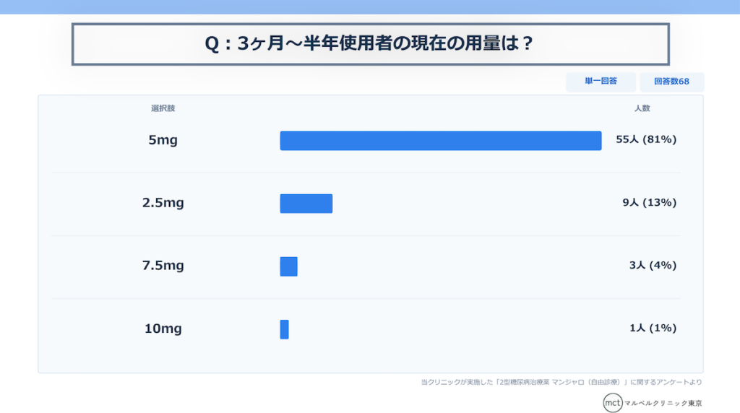The height and width of the screenshot is (413, 740).
Task: Click the blue 2.5mg bar
Action: click(306, 204)
